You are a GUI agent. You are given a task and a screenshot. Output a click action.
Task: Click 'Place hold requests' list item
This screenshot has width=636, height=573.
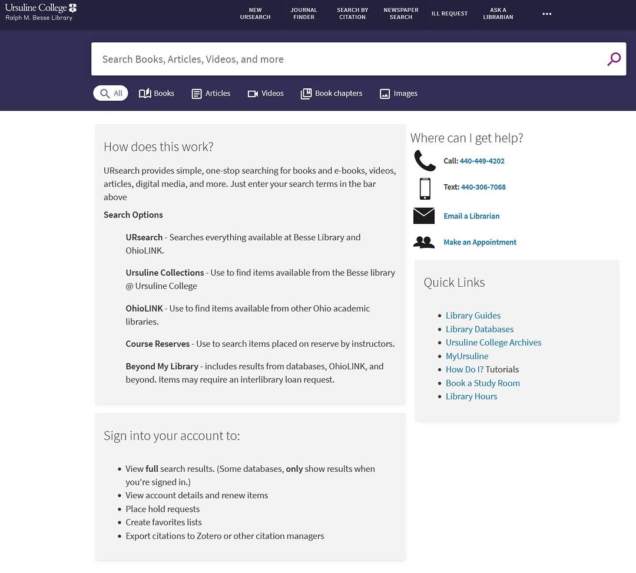click(x=163, y=509)
